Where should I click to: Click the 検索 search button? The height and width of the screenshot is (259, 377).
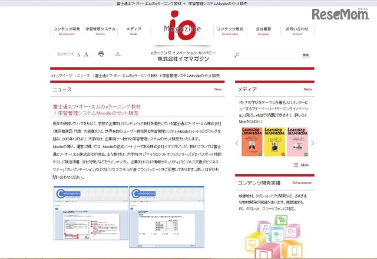(x=306, y=55)
